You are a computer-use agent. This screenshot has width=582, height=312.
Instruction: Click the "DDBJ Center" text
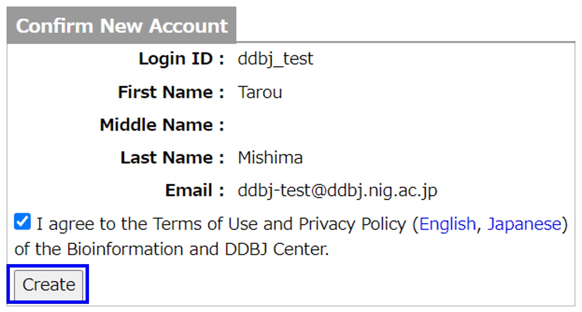click(276, 249)
